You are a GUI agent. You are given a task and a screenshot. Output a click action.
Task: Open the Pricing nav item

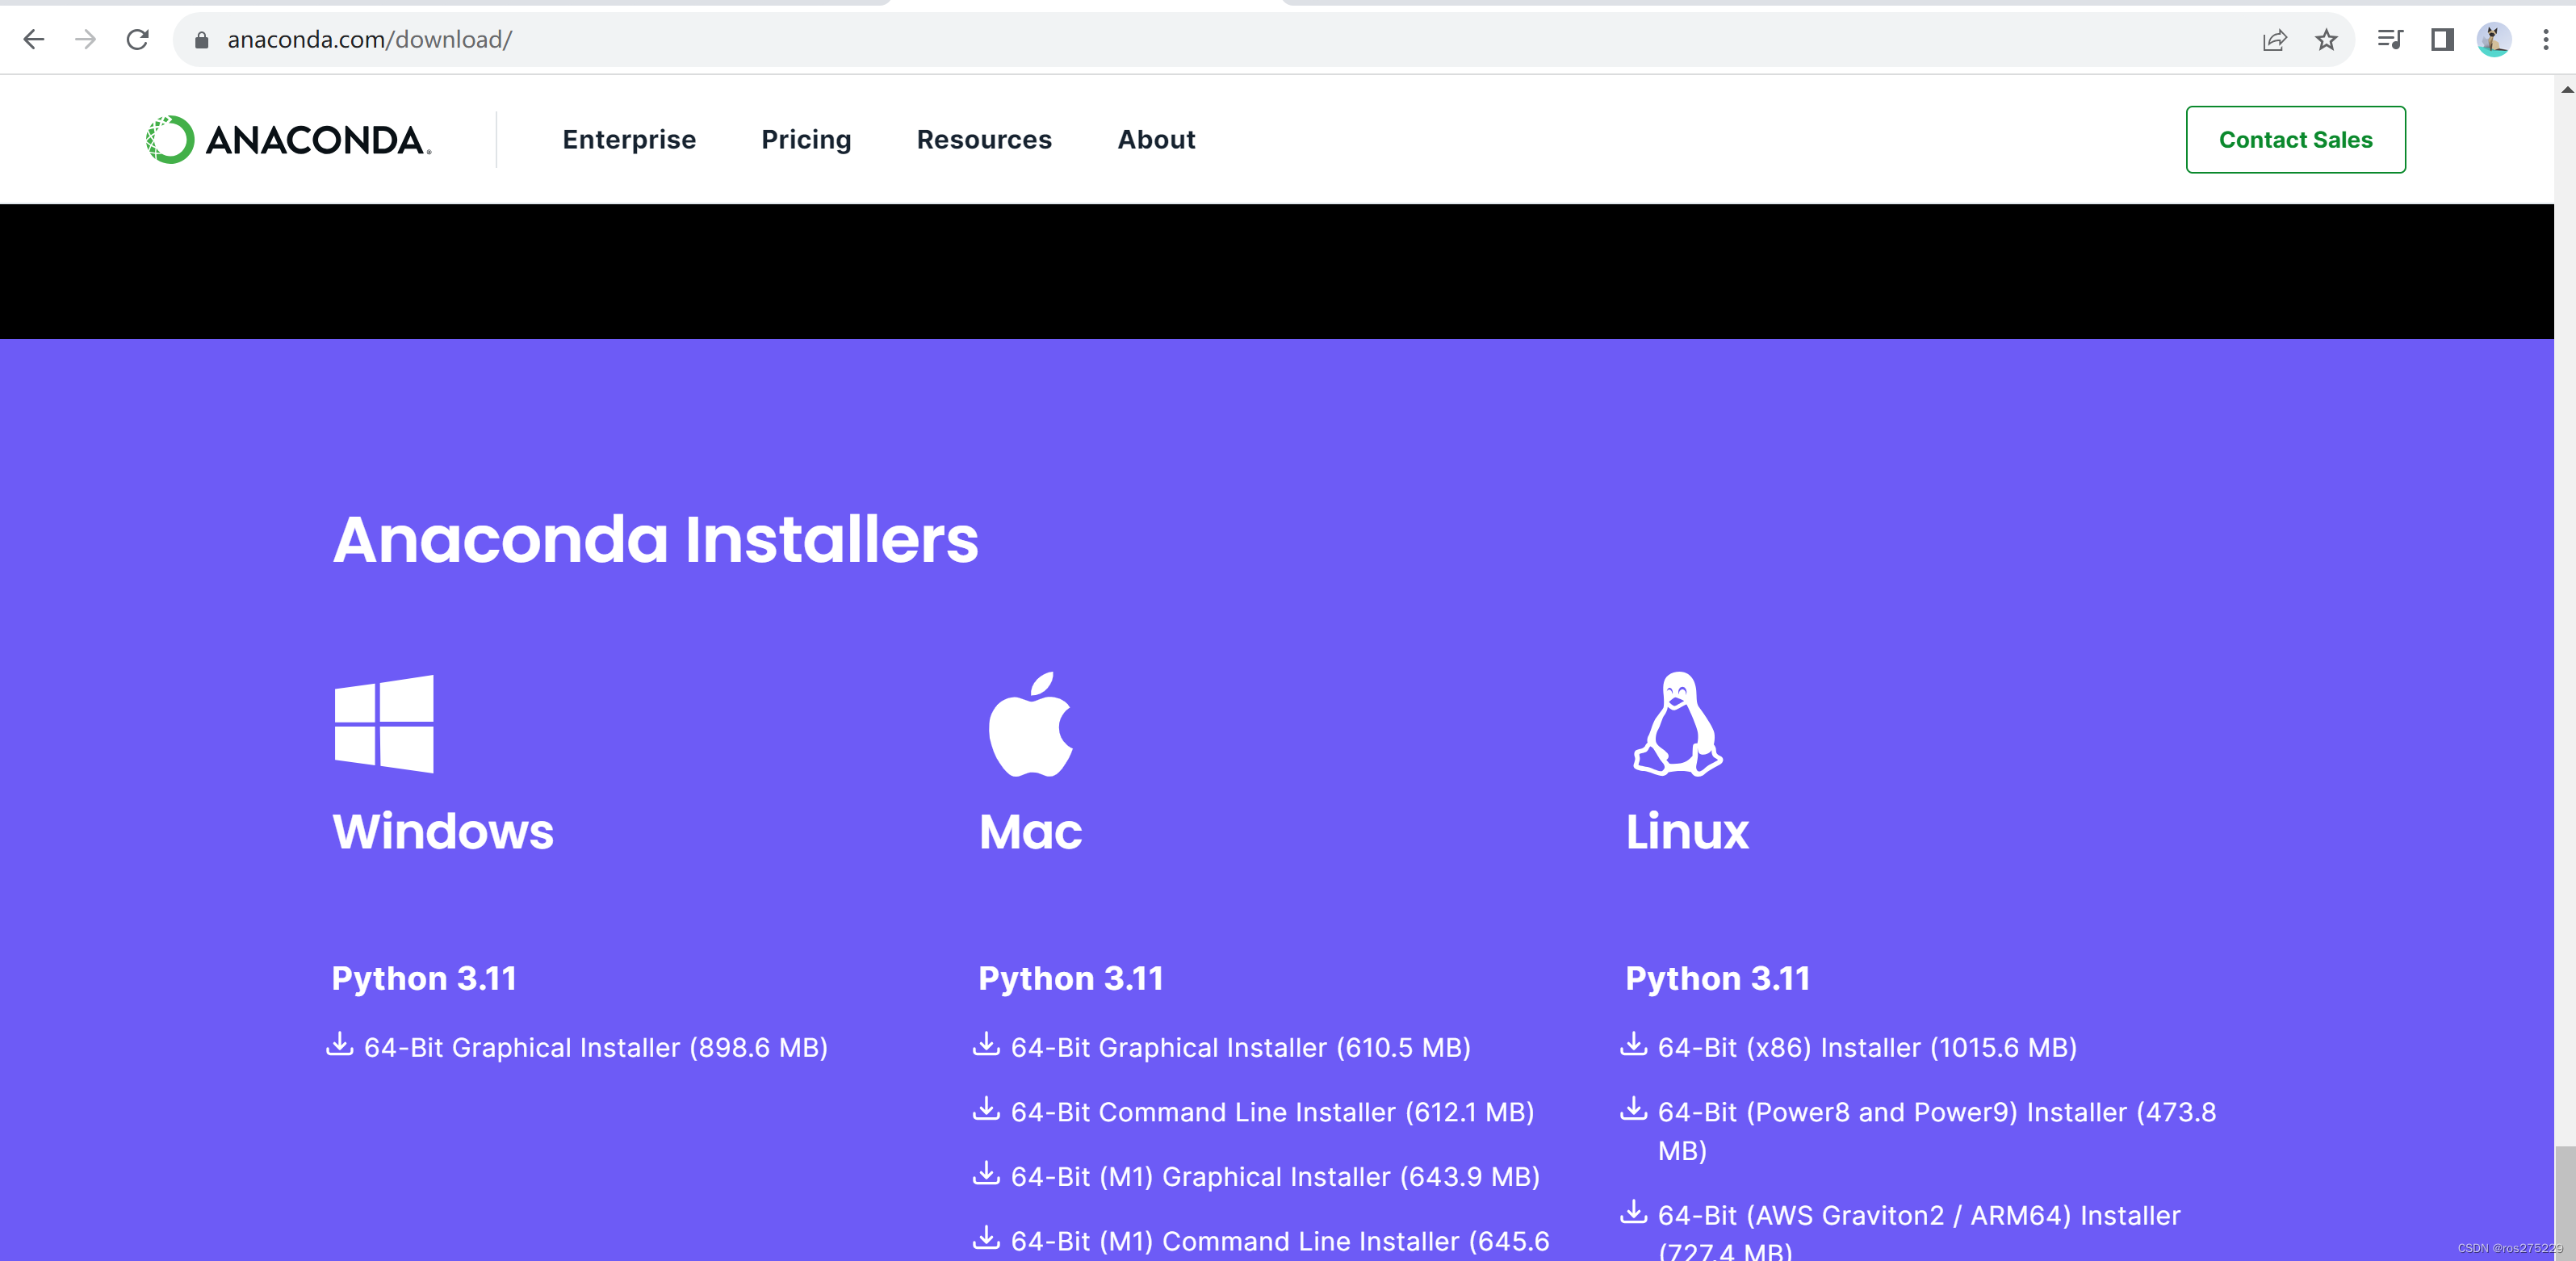pos(806,140)
